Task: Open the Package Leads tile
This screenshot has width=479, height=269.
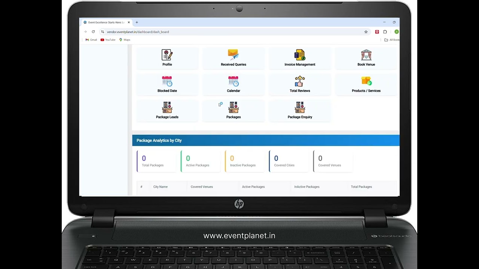Action: click(x=167, y=111)
